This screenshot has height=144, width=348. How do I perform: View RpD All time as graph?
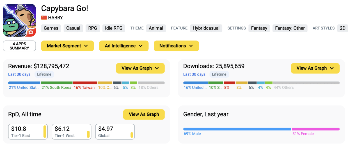coord(144,114)
